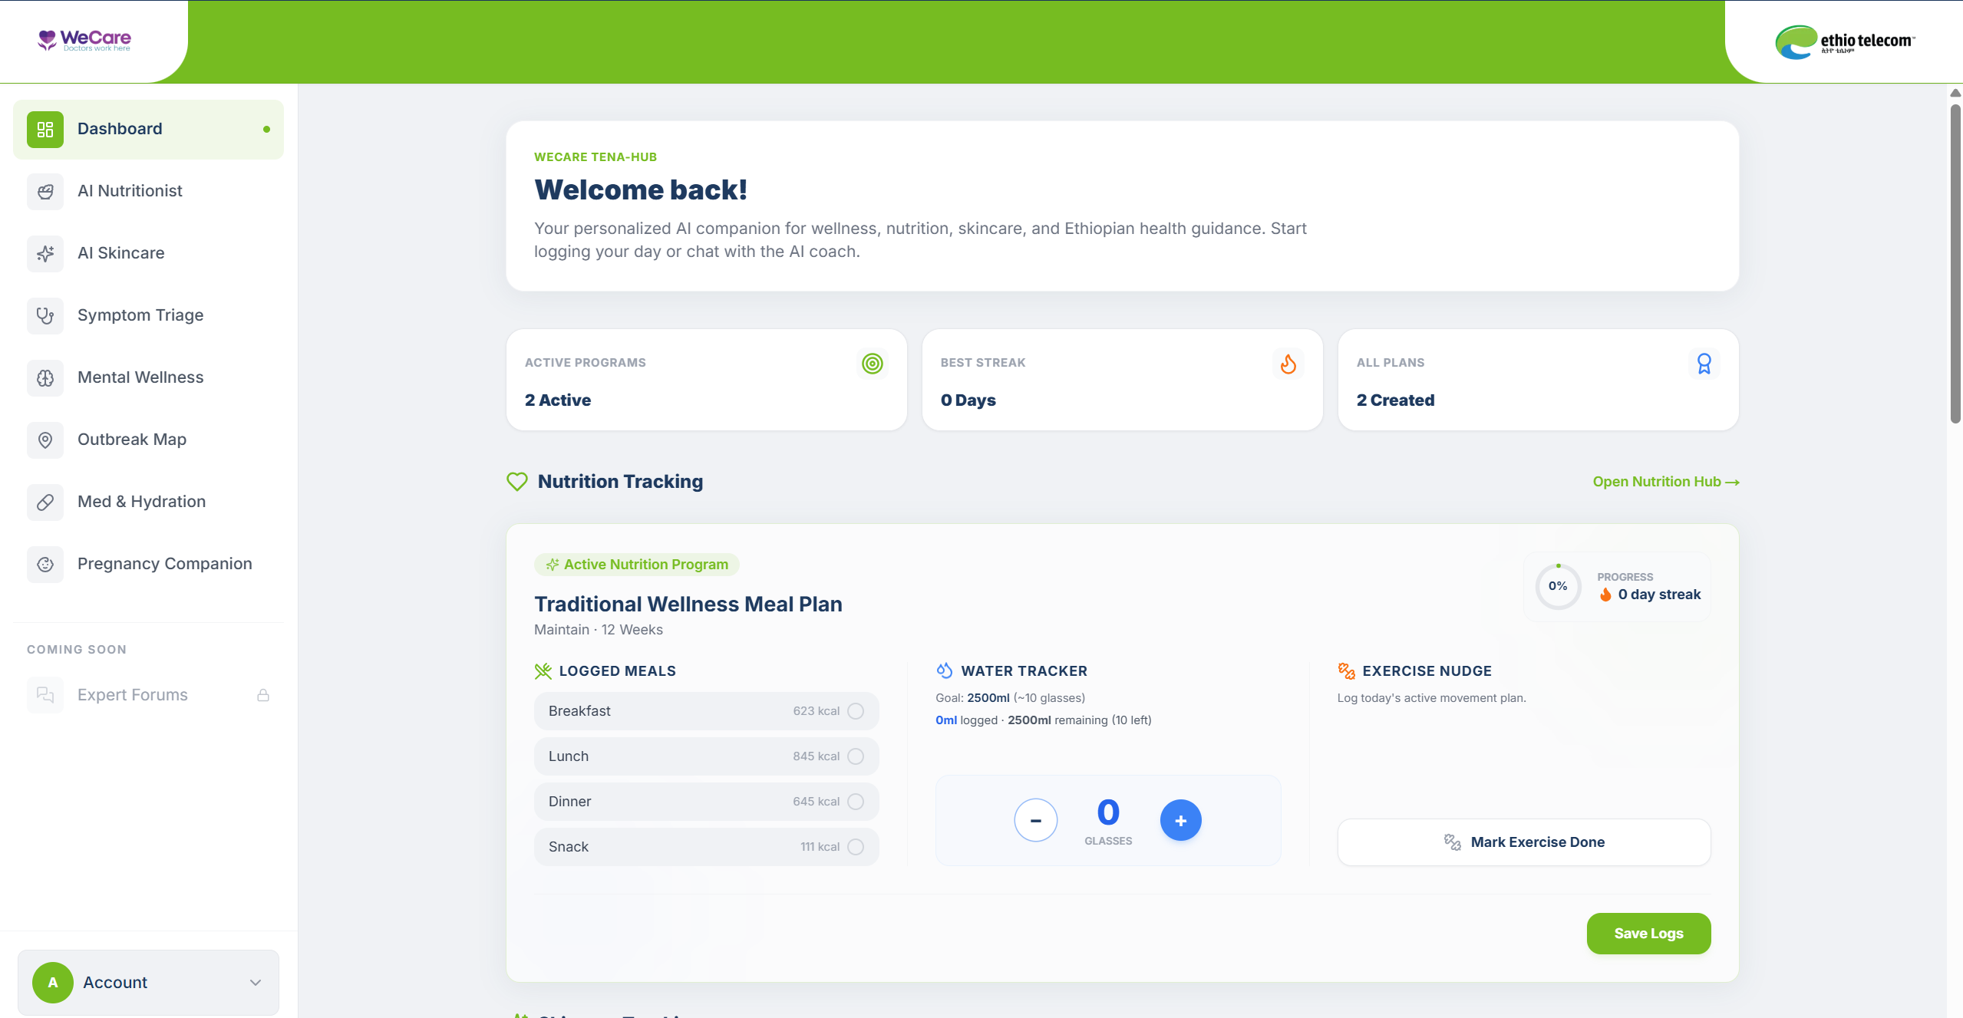Viewport: 1963px width, 1018px height.
Task: Click the 0% progress ring
Action: [x=1558, y=586]
